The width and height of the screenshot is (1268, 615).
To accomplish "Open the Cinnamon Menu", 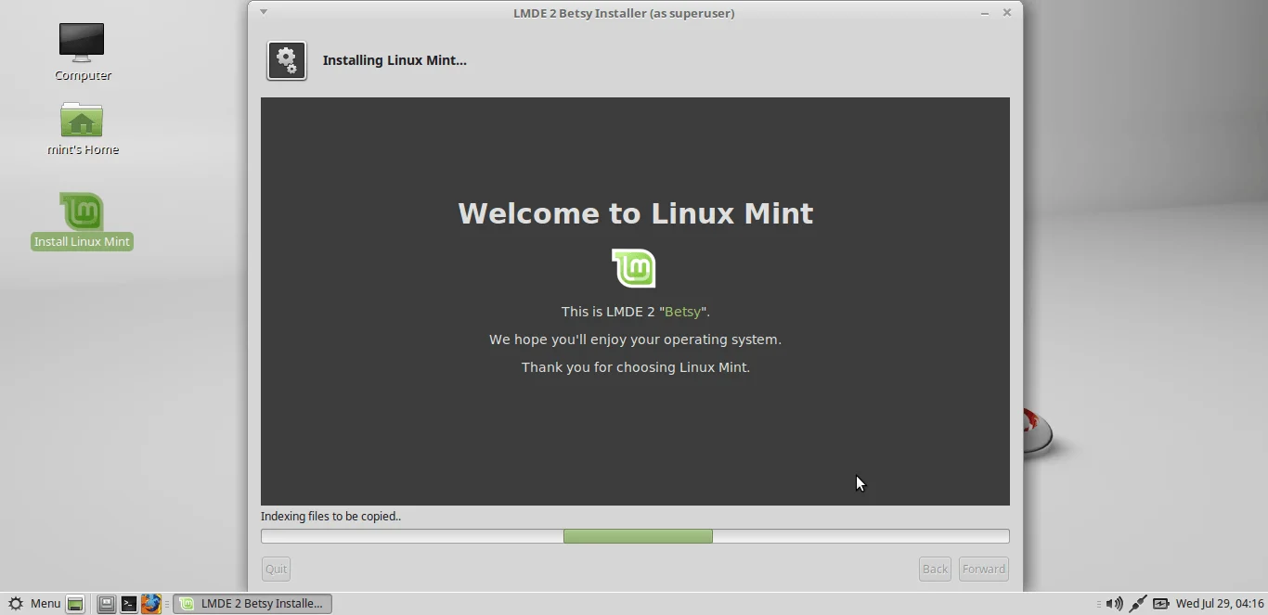I will pos(37,604).
